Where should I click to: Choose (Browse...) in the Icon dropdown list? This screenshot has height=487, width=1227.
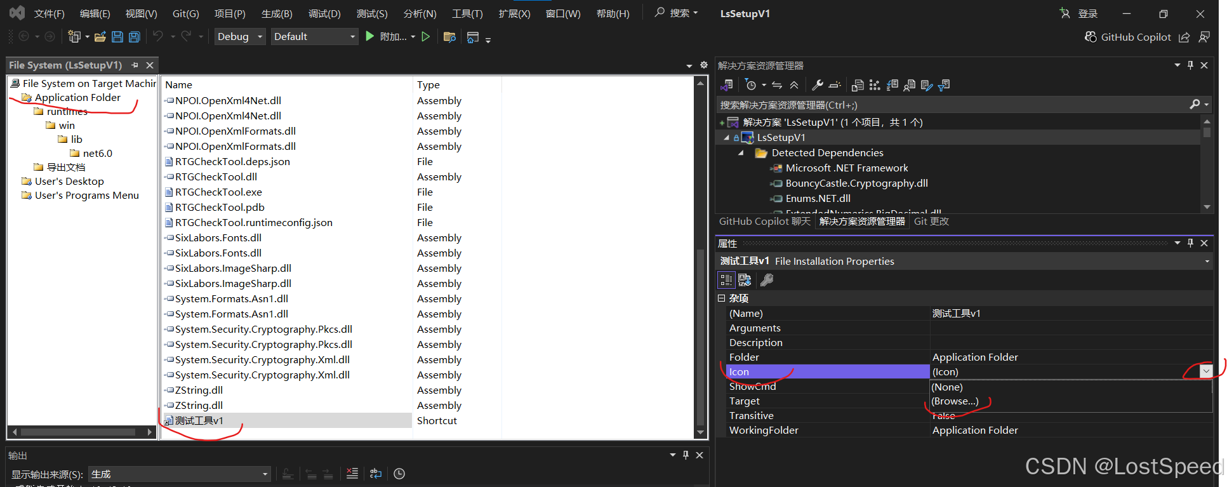tap(955, 401)
